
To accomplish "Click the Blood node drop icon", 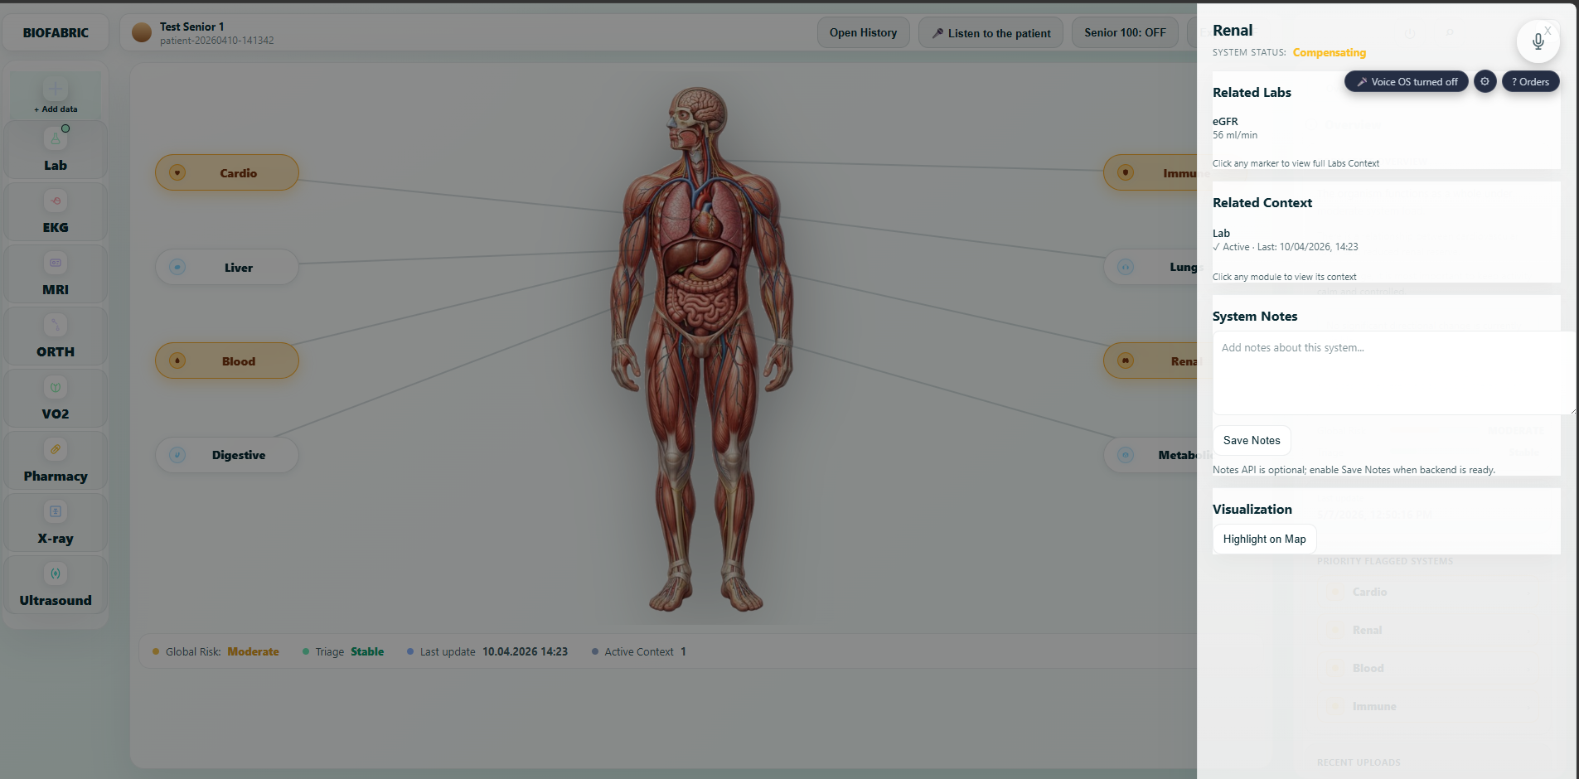I will (177, 360).
